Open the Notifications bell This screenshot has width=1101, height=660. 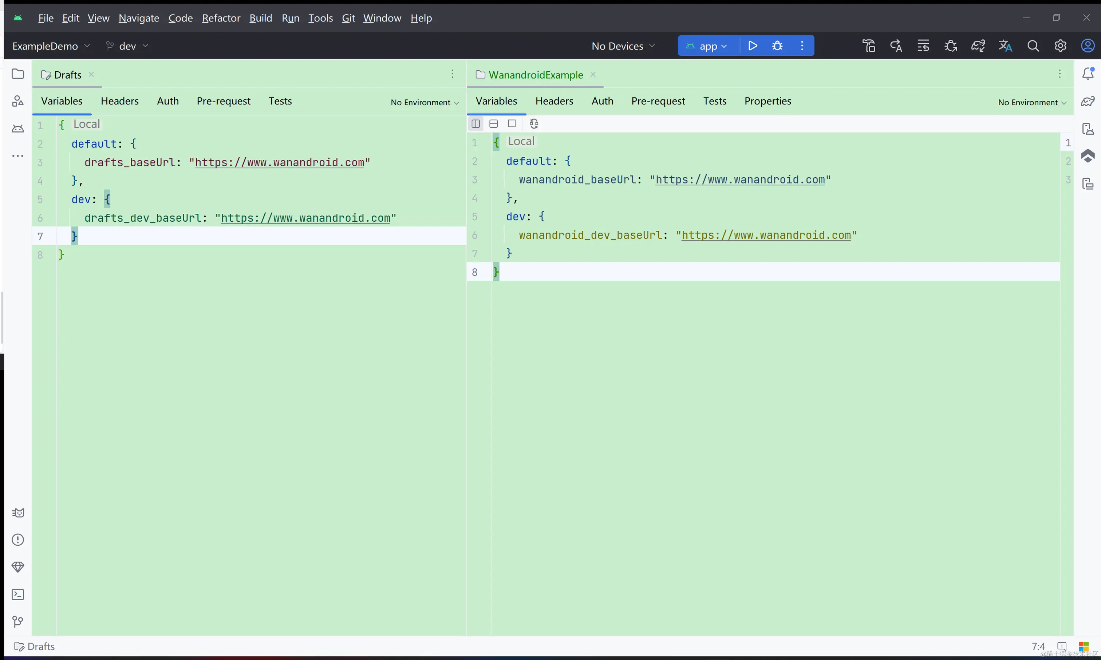pyautogui.click(x=1088, y=74)
